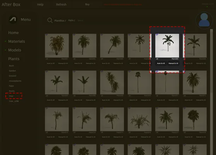This screenshot has height=155, width=216.
Task: Expand the Models section in sidebar
Action: (x=15, y=50)
